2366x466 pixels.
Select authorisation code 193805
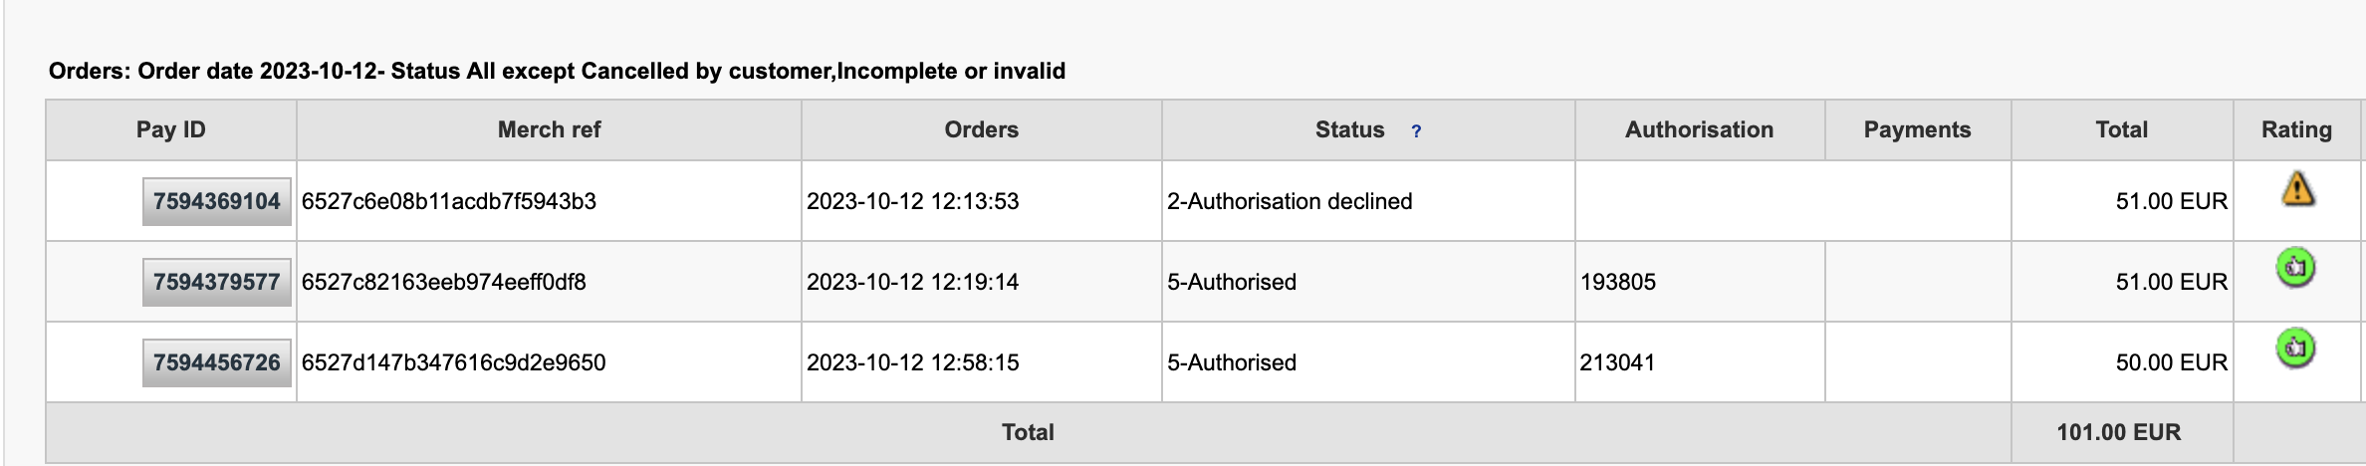(x=1618, y=282)
